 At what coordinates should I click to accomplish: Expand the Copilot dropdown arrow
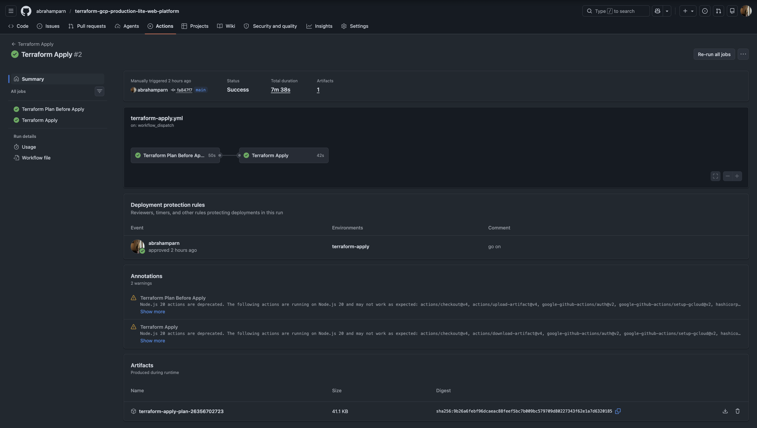(x=667, y=11)
